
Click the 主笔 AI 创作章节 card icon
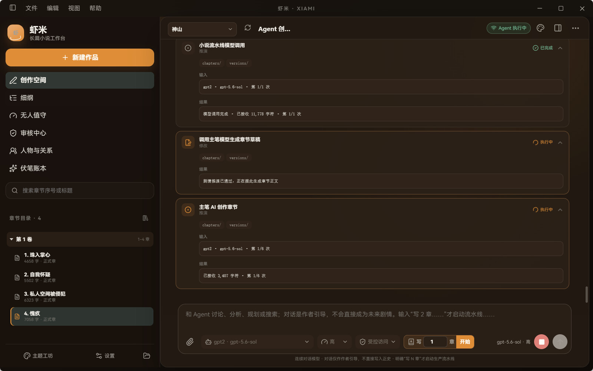(188, 210)
